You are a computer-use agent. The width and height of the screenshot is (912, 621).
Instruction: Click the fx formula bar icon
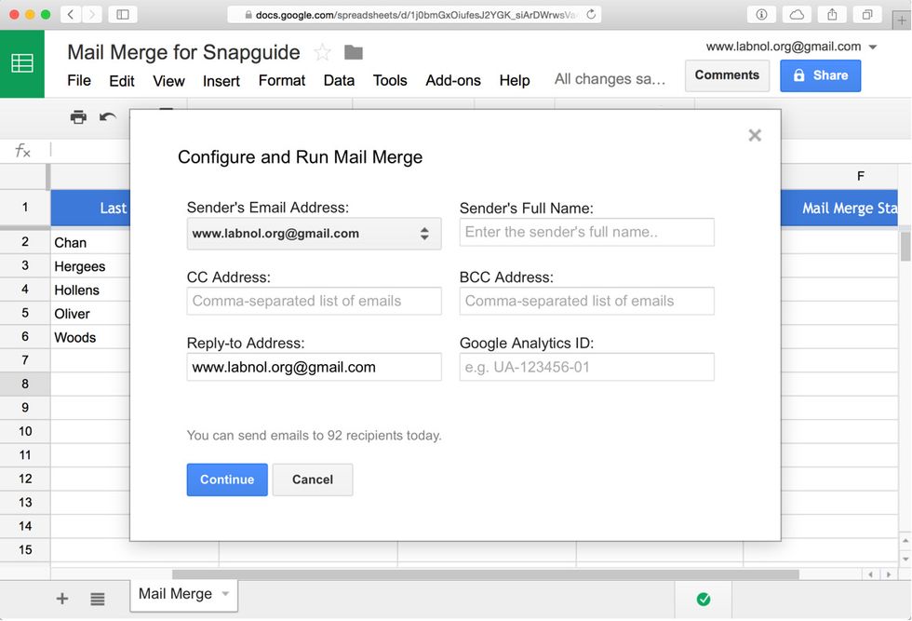tap(22, 150)
